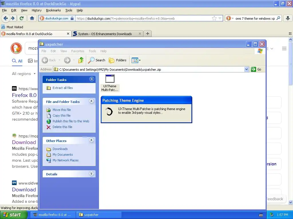Collapse Folder Tasks panel
This screenshot has height=219, width=293.
(92, 79)
